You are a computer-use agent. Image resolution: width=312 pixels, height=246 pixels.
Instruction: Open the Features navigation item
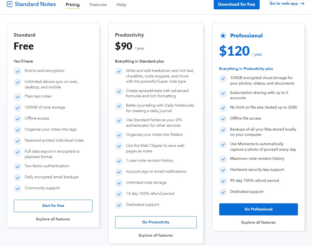pyautogui.click(x=98, y=5)
